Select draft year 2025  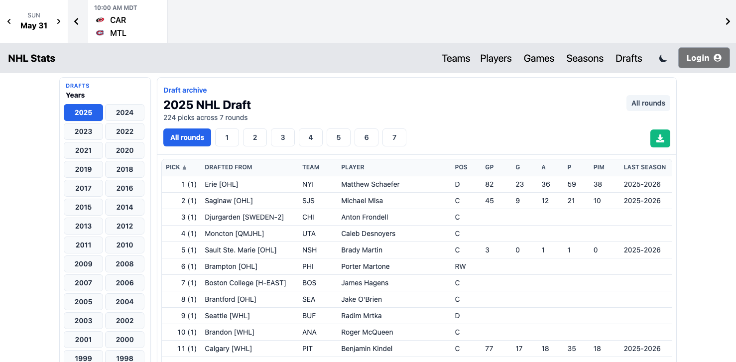point(83,113)
